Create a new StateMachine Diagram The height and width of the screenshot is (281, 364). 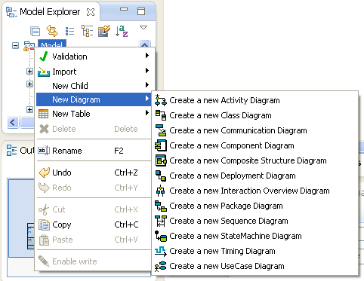point(254,236)
